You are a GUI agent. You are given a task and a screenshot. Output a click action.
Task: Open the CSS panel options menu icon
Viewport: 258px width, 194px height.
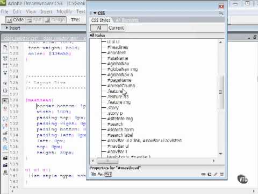pos(221,13)
